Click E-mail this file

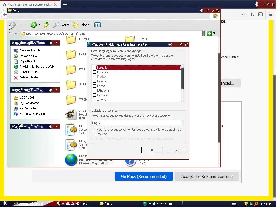click(28, 72)
